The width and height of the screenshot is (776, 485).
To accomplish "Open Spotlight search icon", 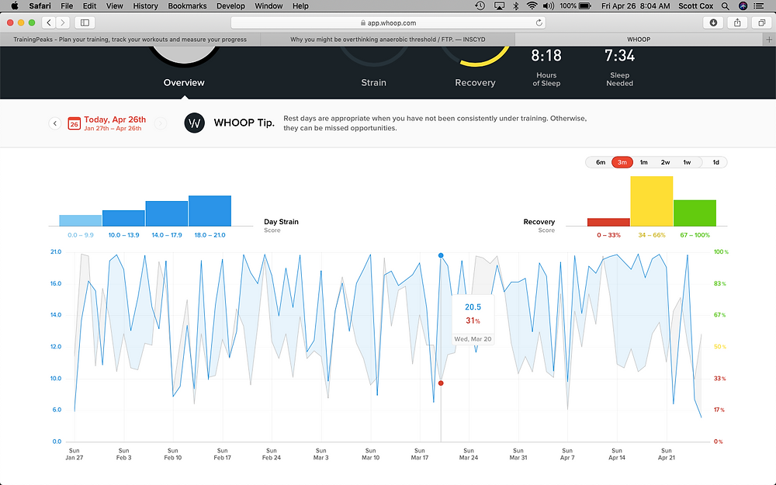I will [x=725, y=6].
